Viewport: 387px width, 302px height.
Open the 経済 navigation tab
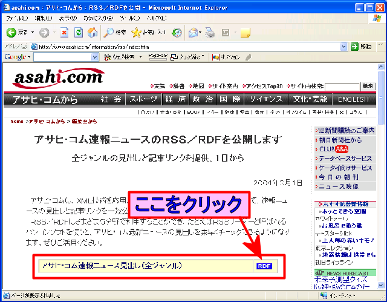[175, 99]
